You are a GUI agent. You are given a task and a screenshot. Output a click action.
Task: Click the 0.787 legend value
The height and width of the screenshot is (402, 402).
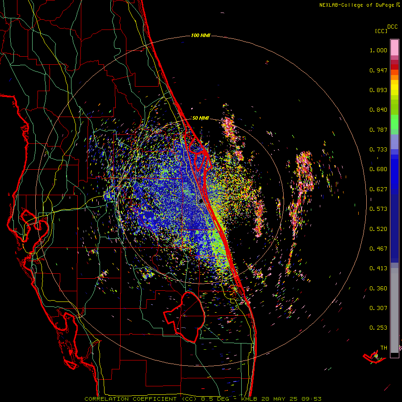pos(378,130)
